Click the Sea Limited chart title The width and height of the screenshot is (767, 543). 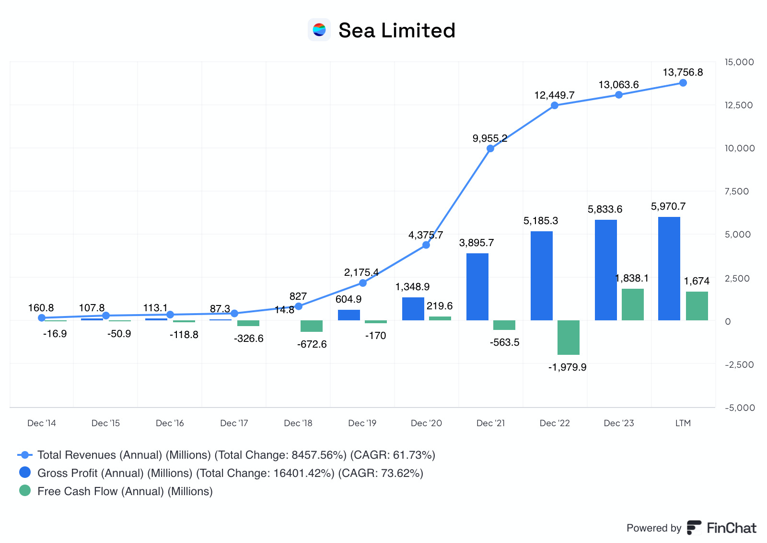tap(397, 30)
